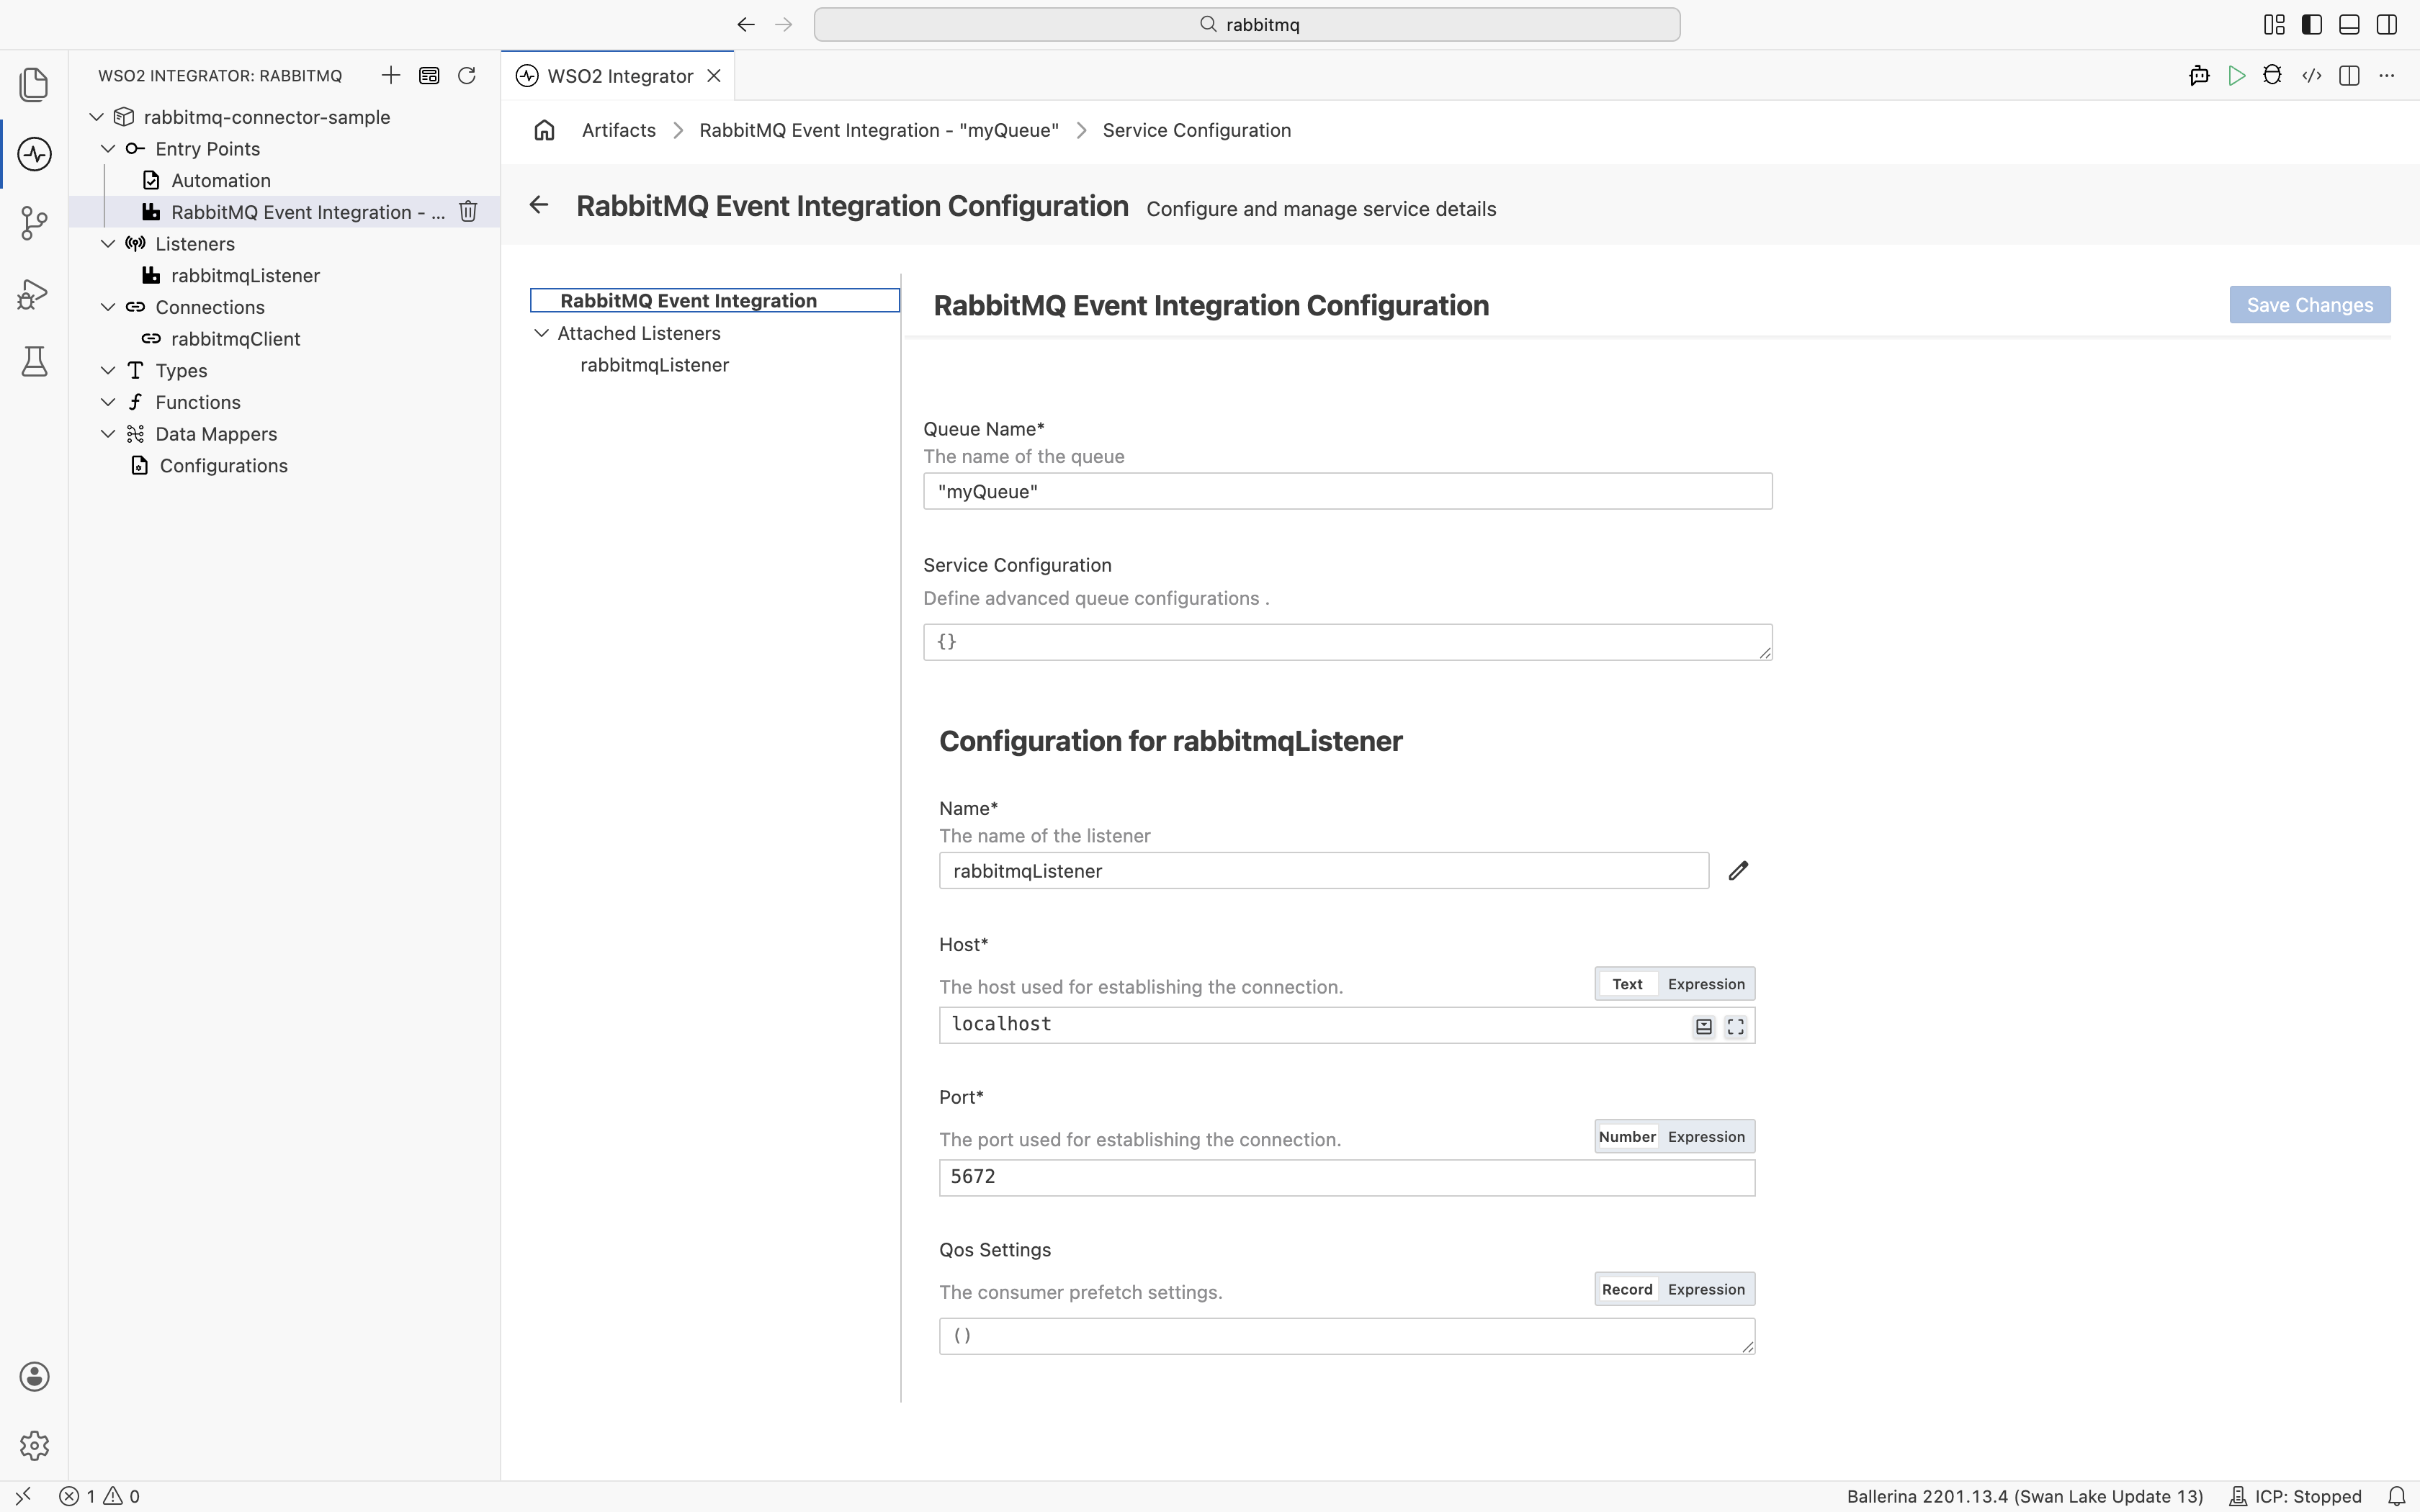Collapse the rabbitmq-connector-sample project
The image size is (2420, 1512).
97,117
